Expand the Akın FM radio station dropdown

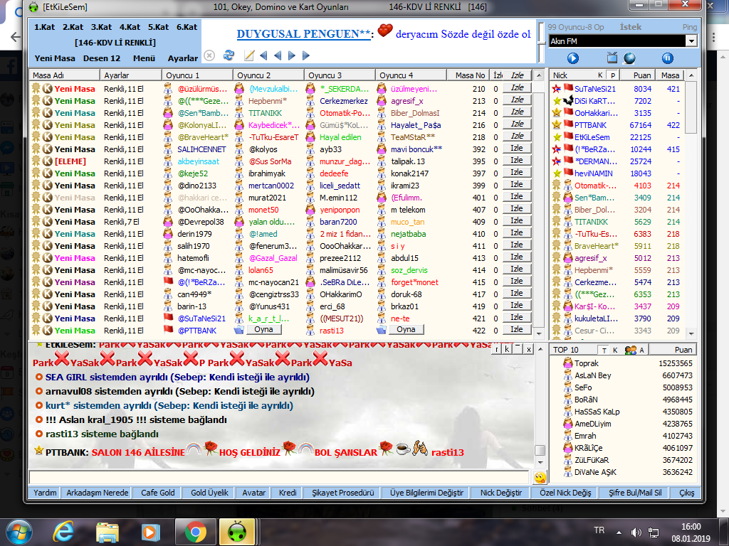[x=691, y=41]
